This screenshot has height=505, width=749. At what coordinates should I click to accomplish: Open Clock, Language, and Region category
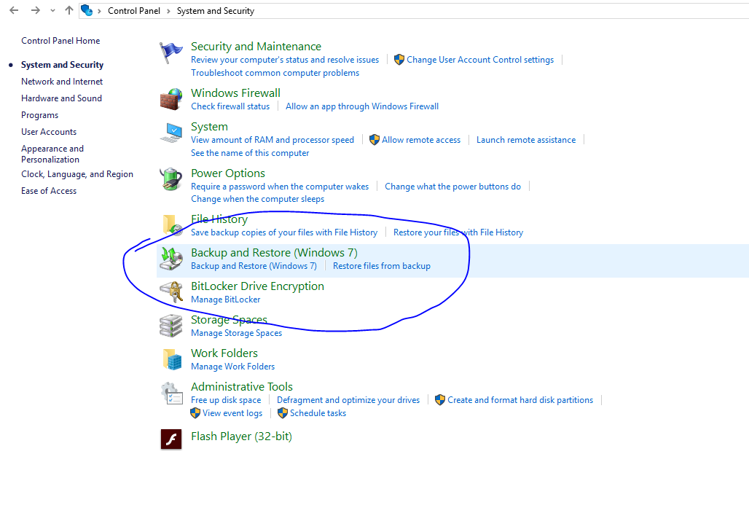(77, 174)
